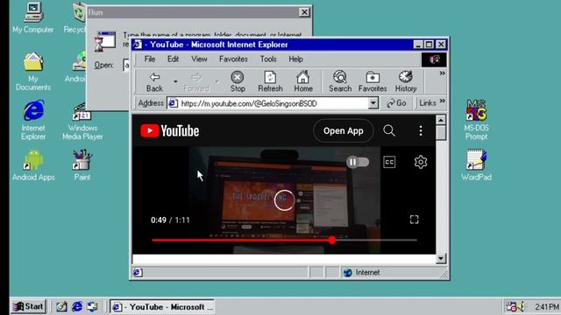Open the View menu

click(199, 59)
